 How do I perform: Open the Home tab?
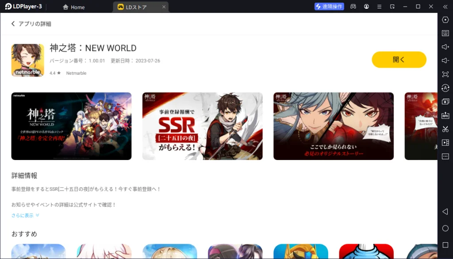[x=74, y=7]
